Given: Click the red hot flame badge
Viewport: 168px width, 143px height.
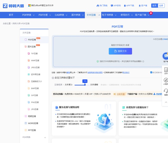Looking at the screenshot, I should tap(151, 13).
